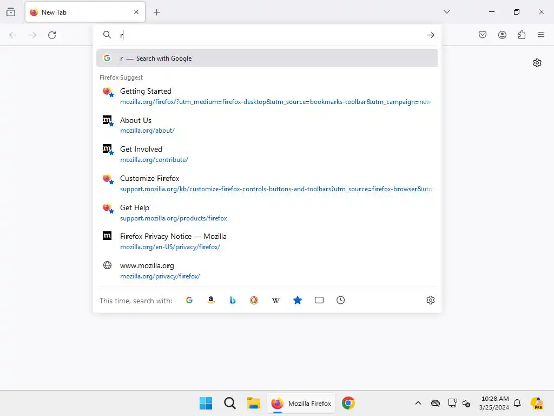Go forward one page
Screen dimensions: 554x416
(32, 35)
